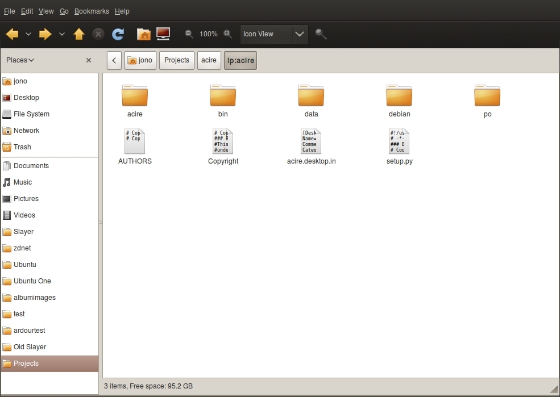Go up to the parent folder
Image resolution: width=560 pixels, height=397 pixels.
click(x=79, y=34)
